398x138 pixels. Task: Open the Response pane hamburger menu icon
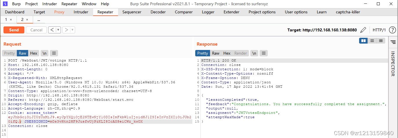tap(263, 53)
